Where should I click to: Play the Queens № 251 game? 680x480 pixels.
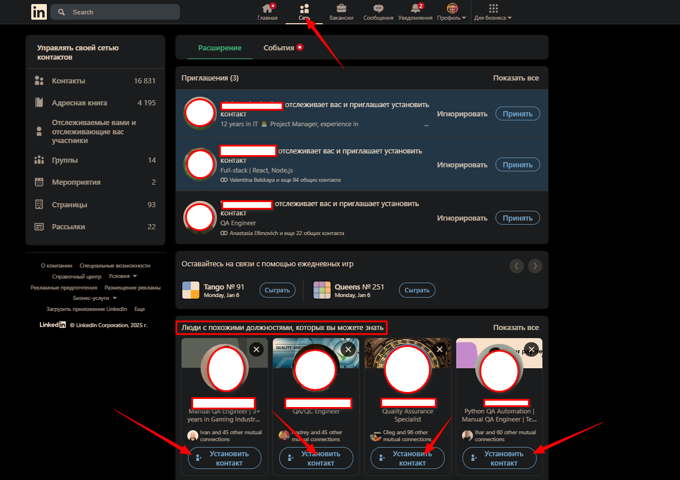click(417, 290)
